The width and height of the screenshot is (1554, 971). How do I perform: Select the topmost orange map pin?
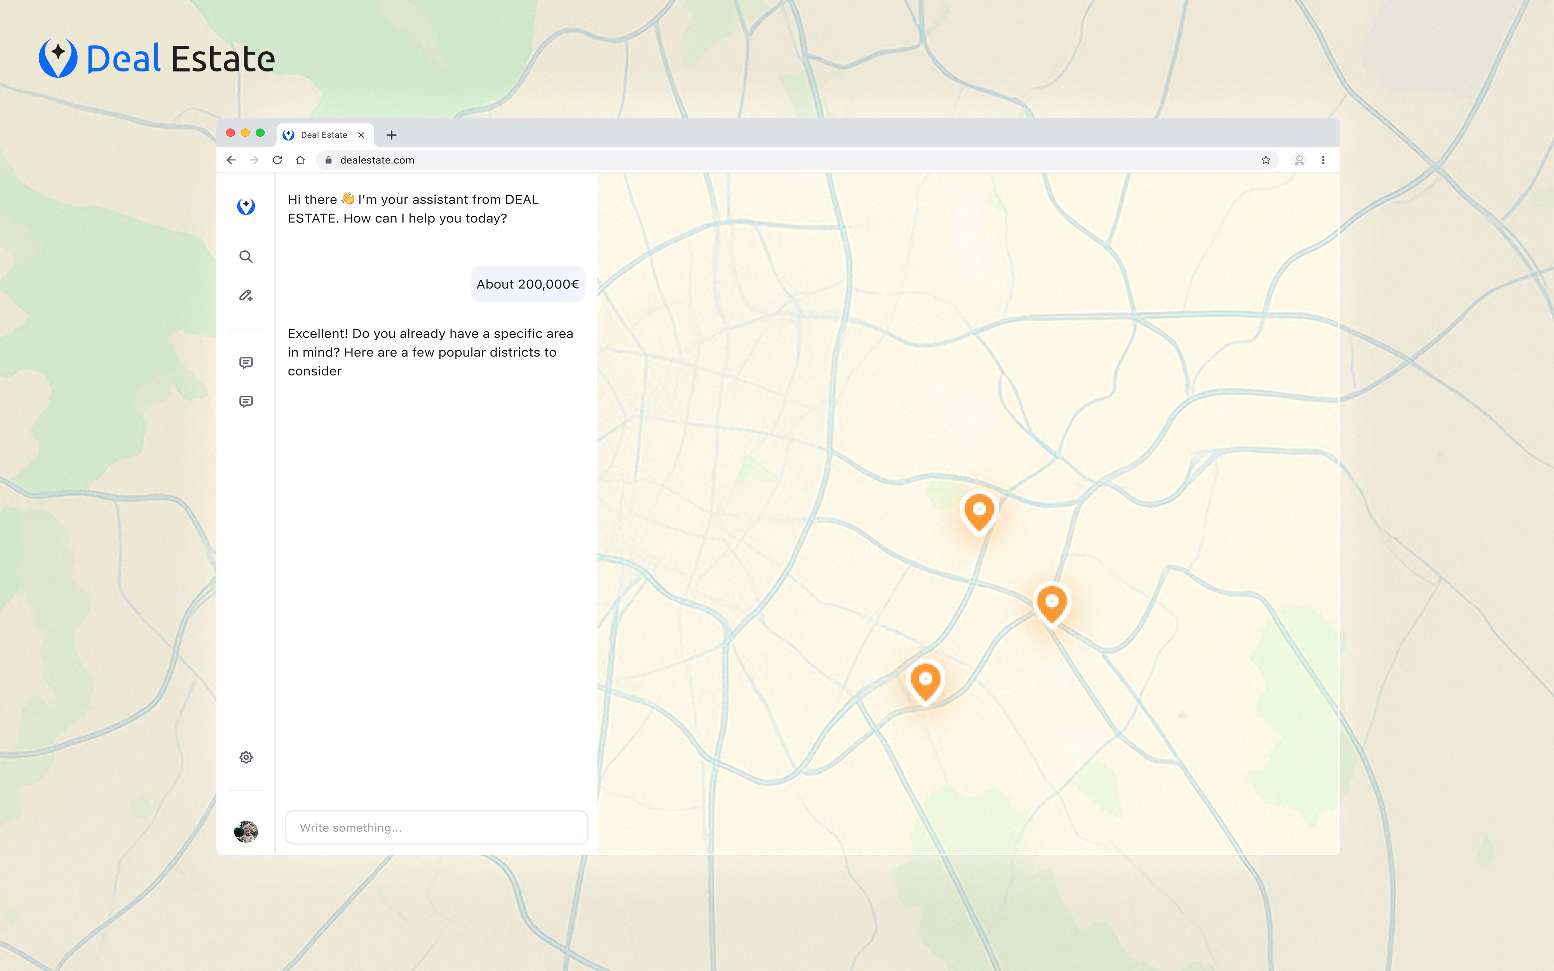point(979,511)
